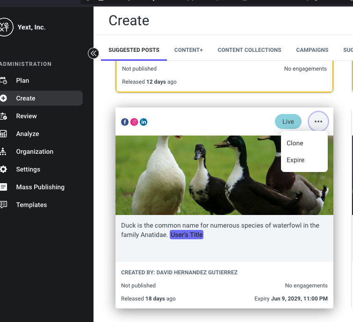Select the Create plus icon
Viewport: 353px width, 322px height.
3,98
